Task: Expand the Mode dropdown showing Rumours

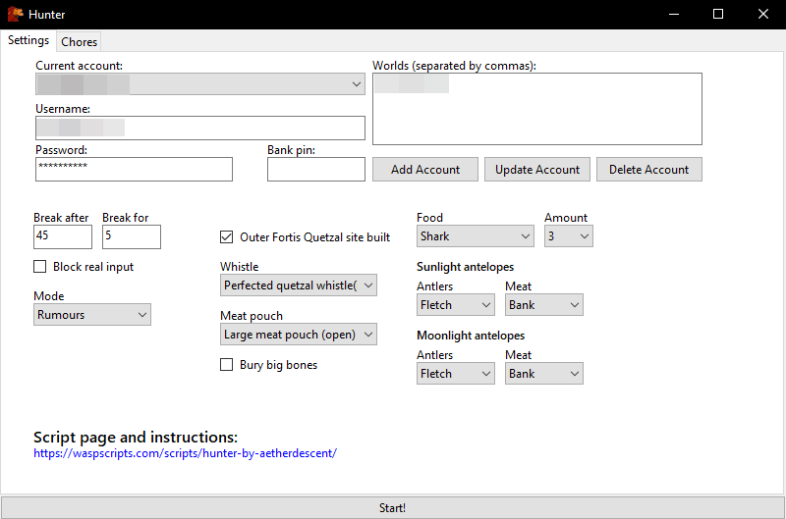Action: (x=92, y=315)
